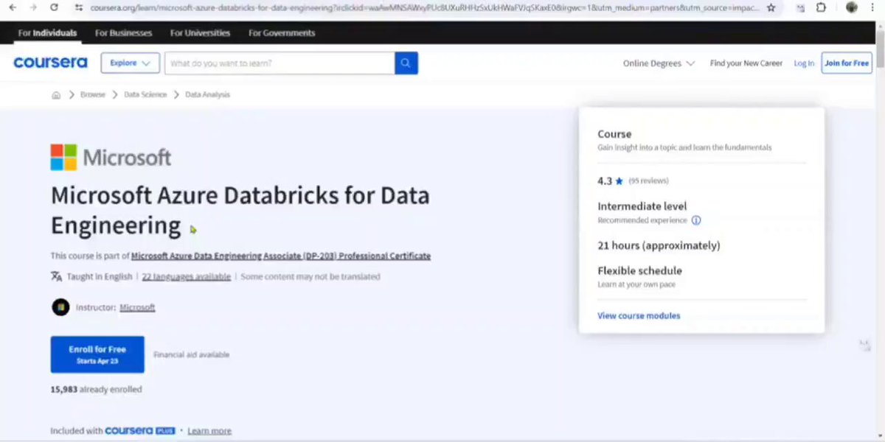This screenshot has height=442, width=885.
Task: Click the Microsoft instructor avatar icon
Action: pos(60,307)
